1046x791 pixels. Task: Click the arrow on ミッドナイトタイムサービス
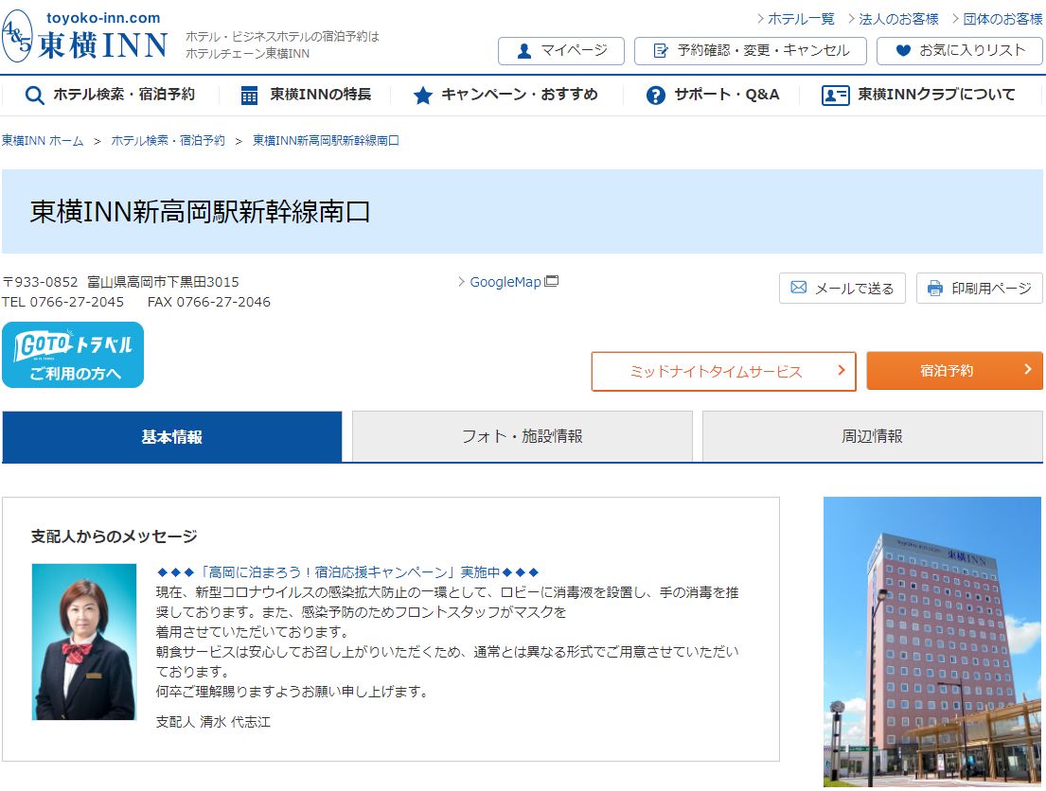842,370
